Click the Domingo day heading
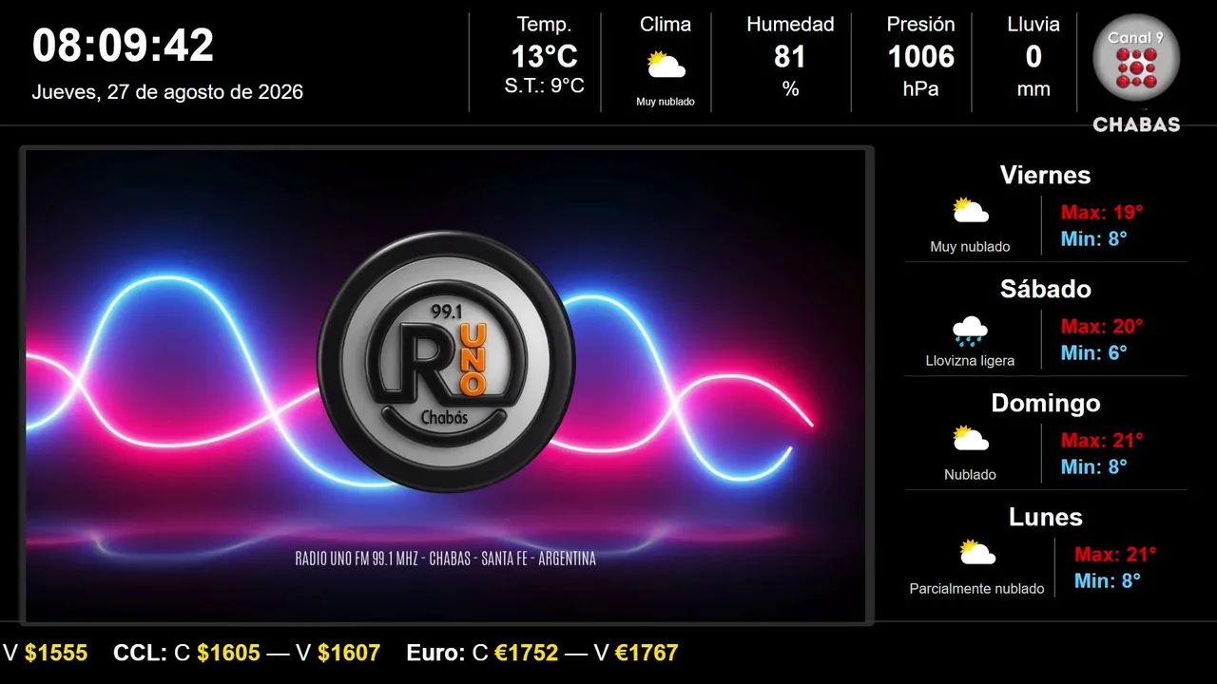This screenshot has width=1217, height=684. point(1046,403)
